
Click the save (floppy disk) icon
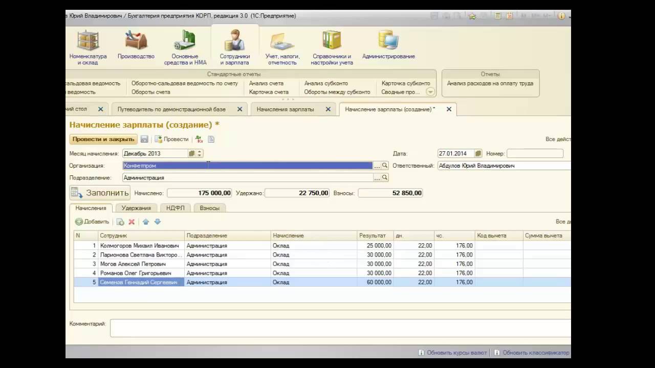[x=144, y=139]
